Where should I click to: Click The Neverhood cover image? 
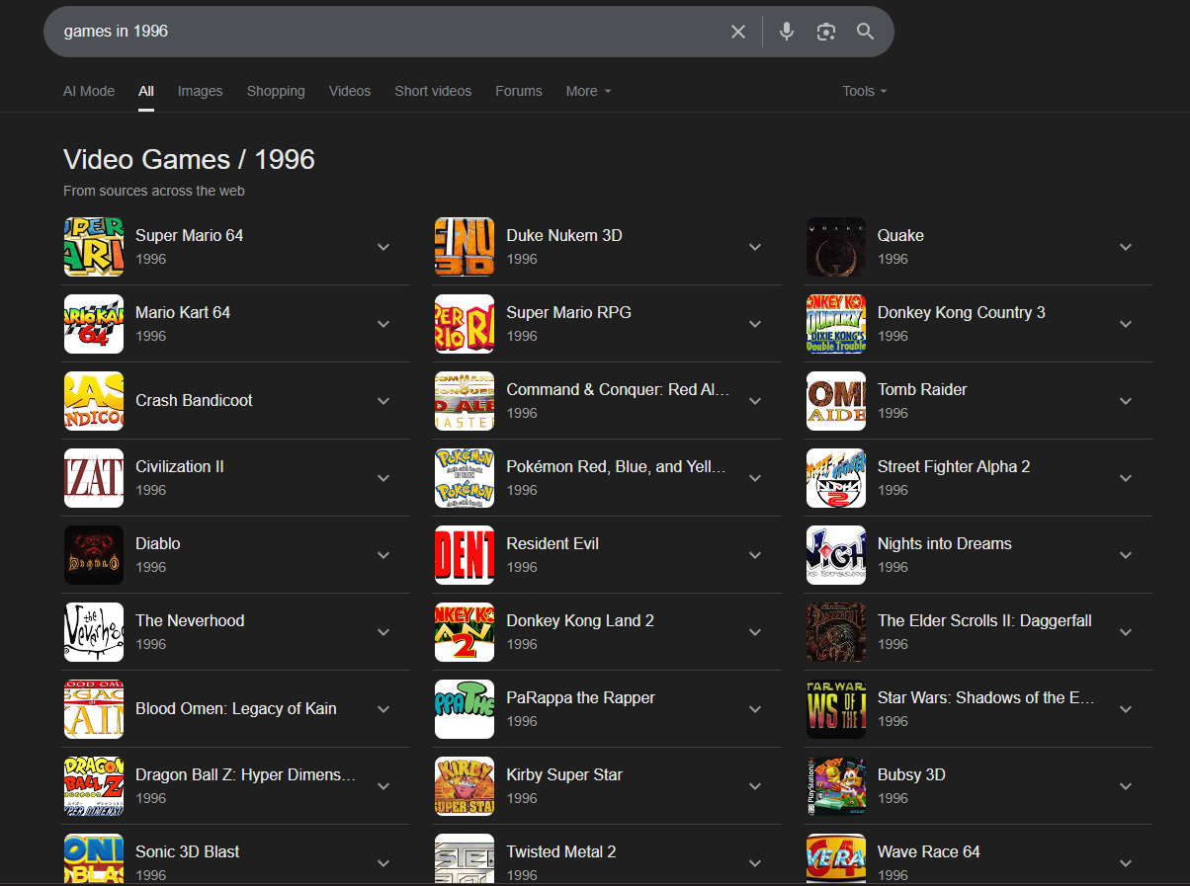click(x=94, y=632)
